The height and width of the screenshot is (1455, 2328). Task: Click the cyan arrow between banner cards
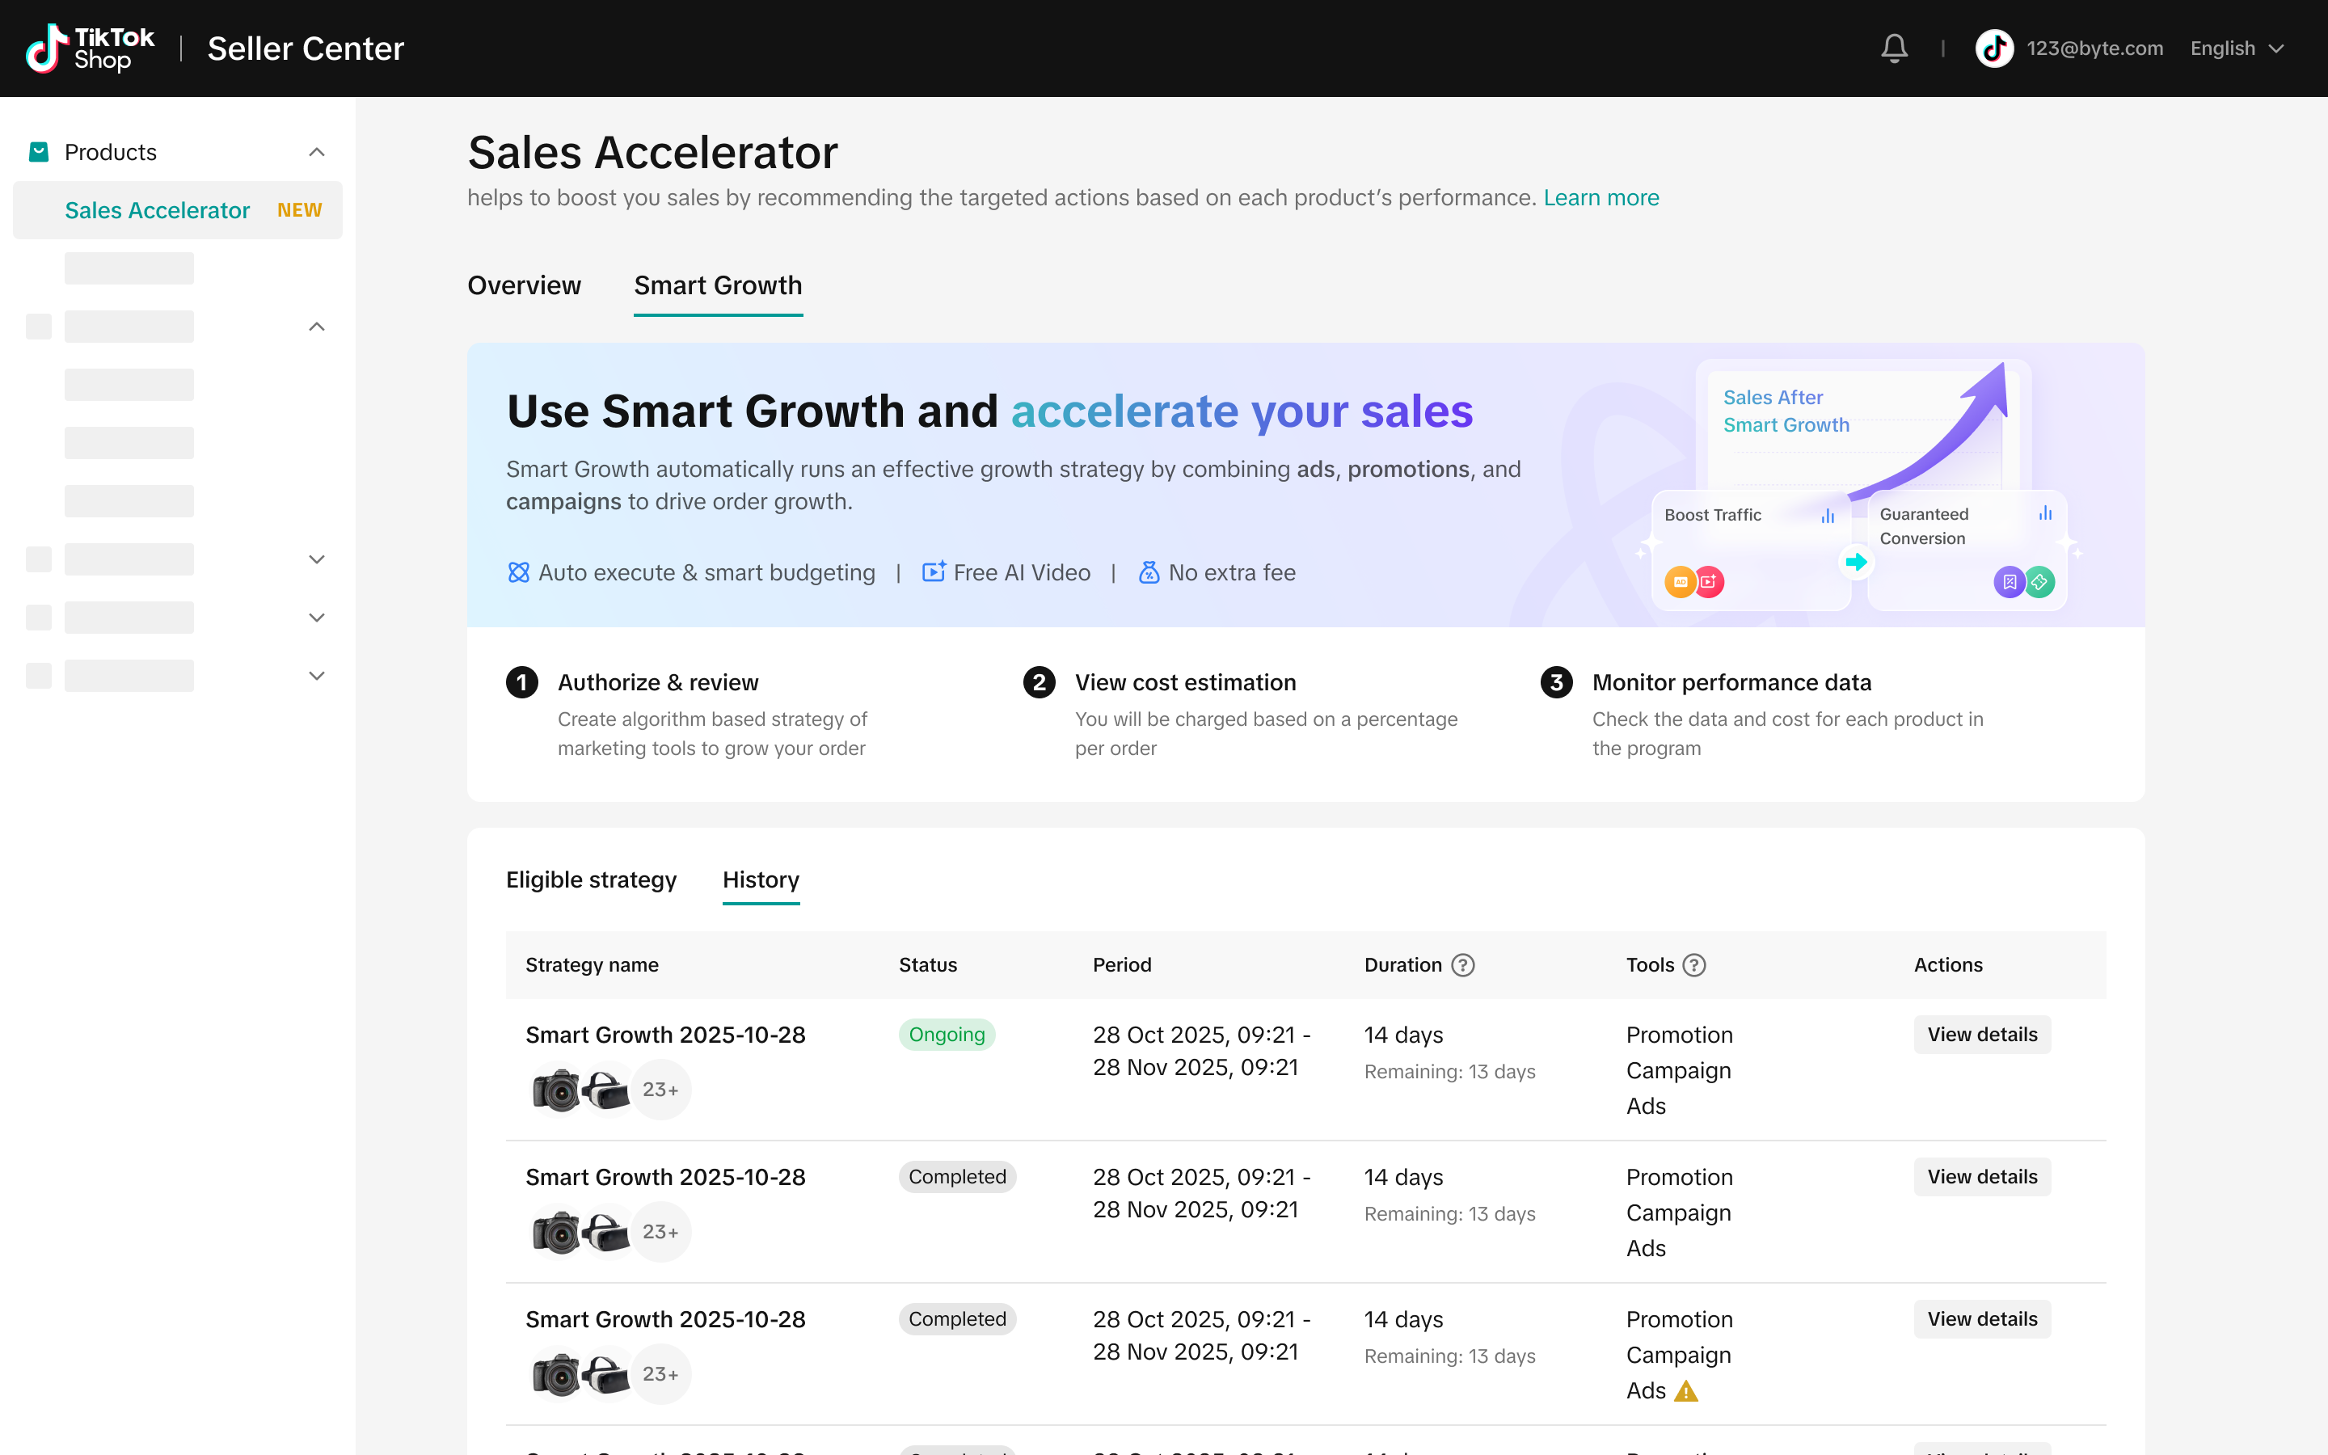pos(1857,562)
